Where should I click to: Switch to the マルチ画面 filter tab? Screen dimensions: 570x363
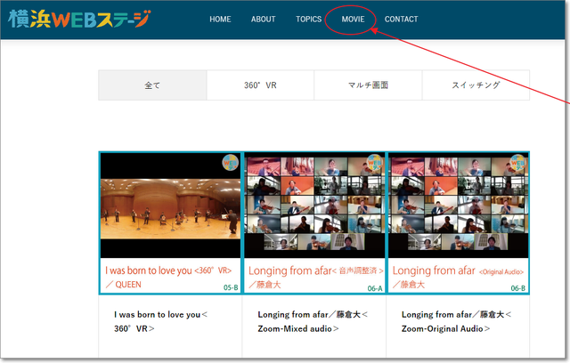point(368,85)
